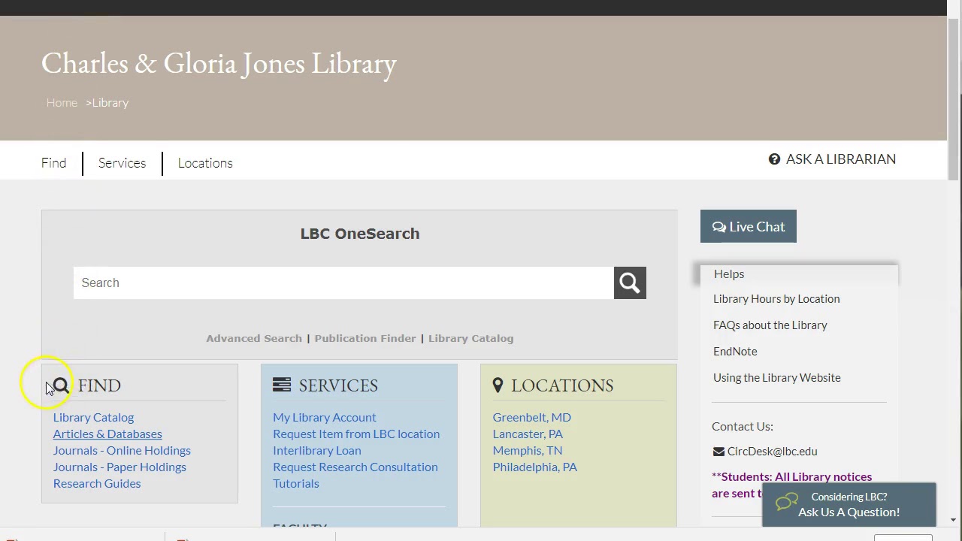Open the Find menu in navigation bar
The width and height of the screenshot is (962, 541).
coord(54,163)
